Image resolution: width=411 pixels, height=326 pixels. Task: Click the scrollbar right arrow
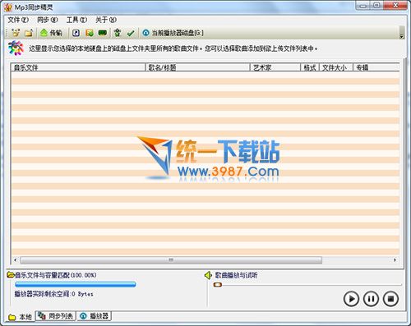point(395,259)
